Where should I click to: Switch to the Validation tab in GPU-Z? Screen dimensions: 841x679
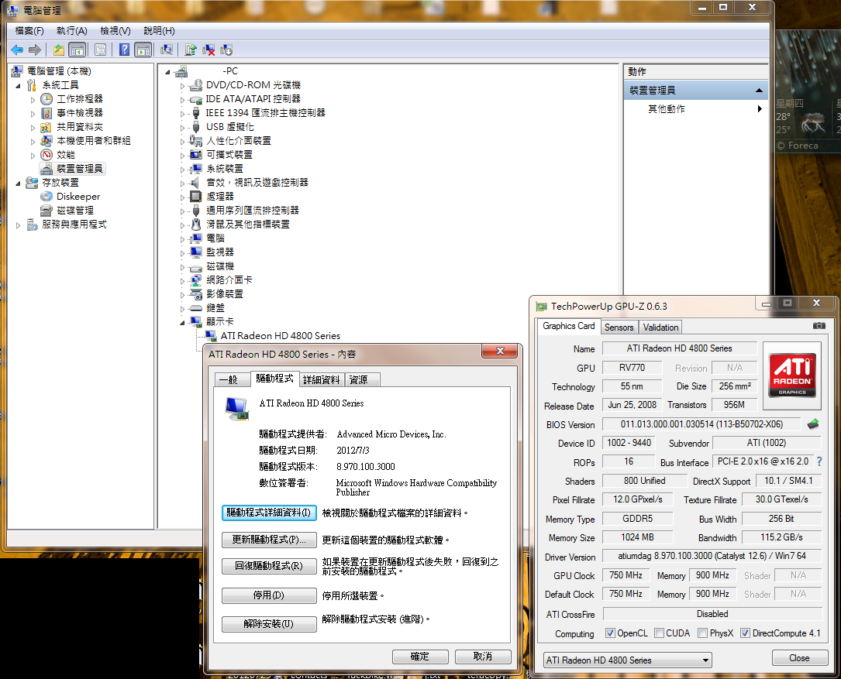pyautogui.click(x=660, y=327)
